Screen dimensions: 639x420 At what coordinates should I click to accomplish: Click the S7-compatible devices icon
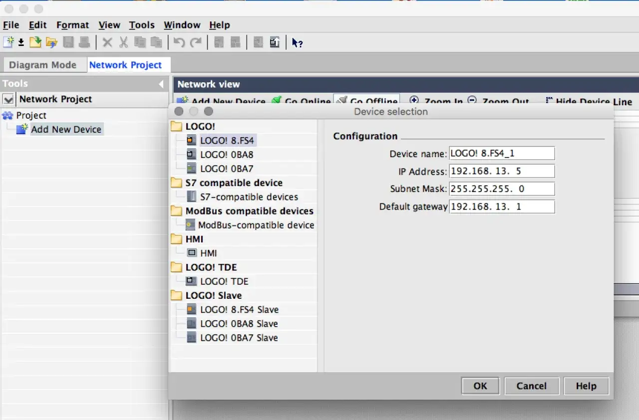192,197
